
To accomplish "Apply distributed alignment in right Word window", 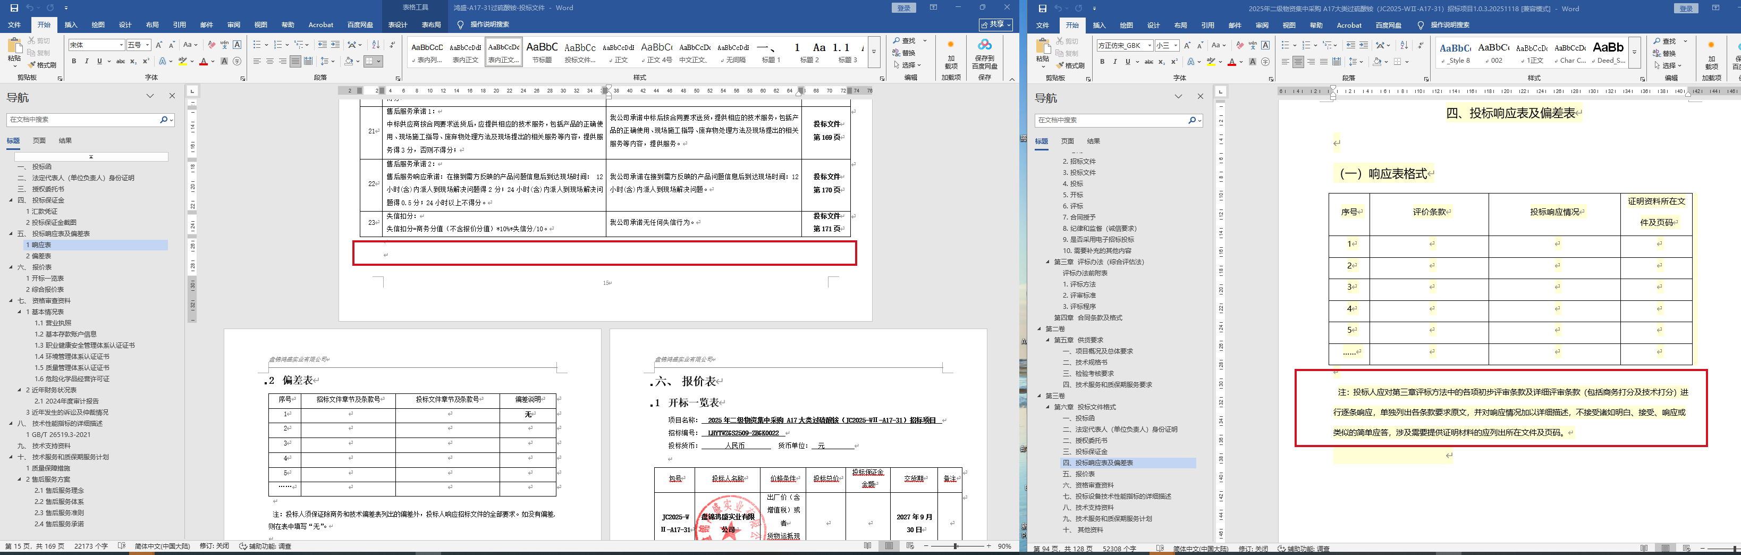I will tap(1336, 62).
